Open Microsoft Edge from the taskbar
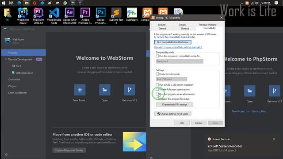 (19, 3)
